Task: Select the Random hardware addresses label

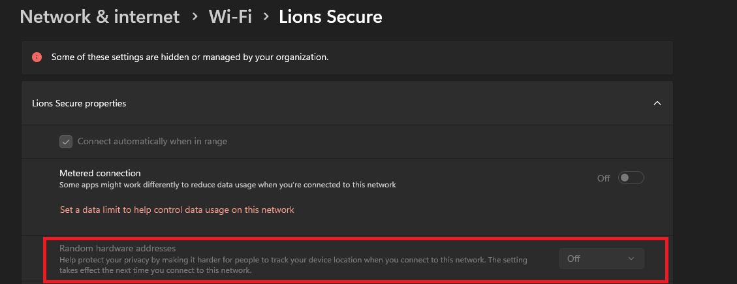Action: pos(118,248)
